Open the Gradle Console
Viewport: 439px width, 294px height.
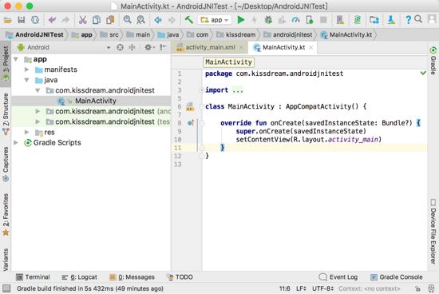click(x=397, y=277)
